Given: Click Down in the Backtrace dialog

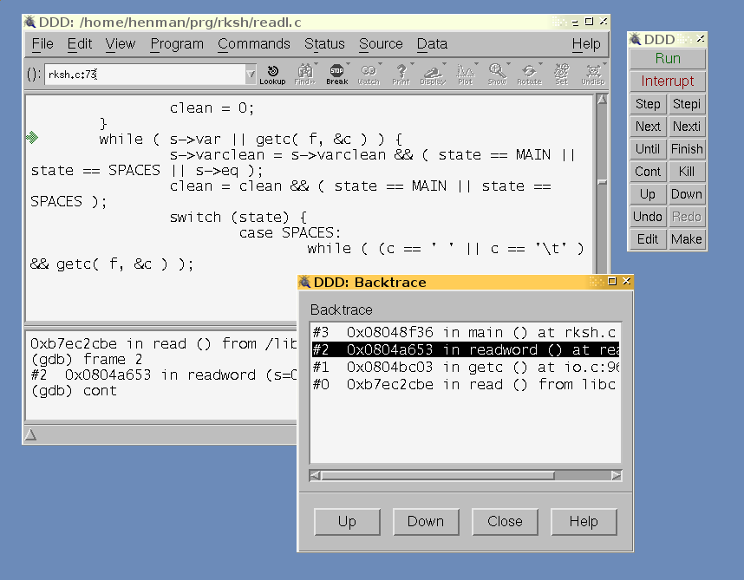Looking at the screenshot, I should [x=426, y=522].
